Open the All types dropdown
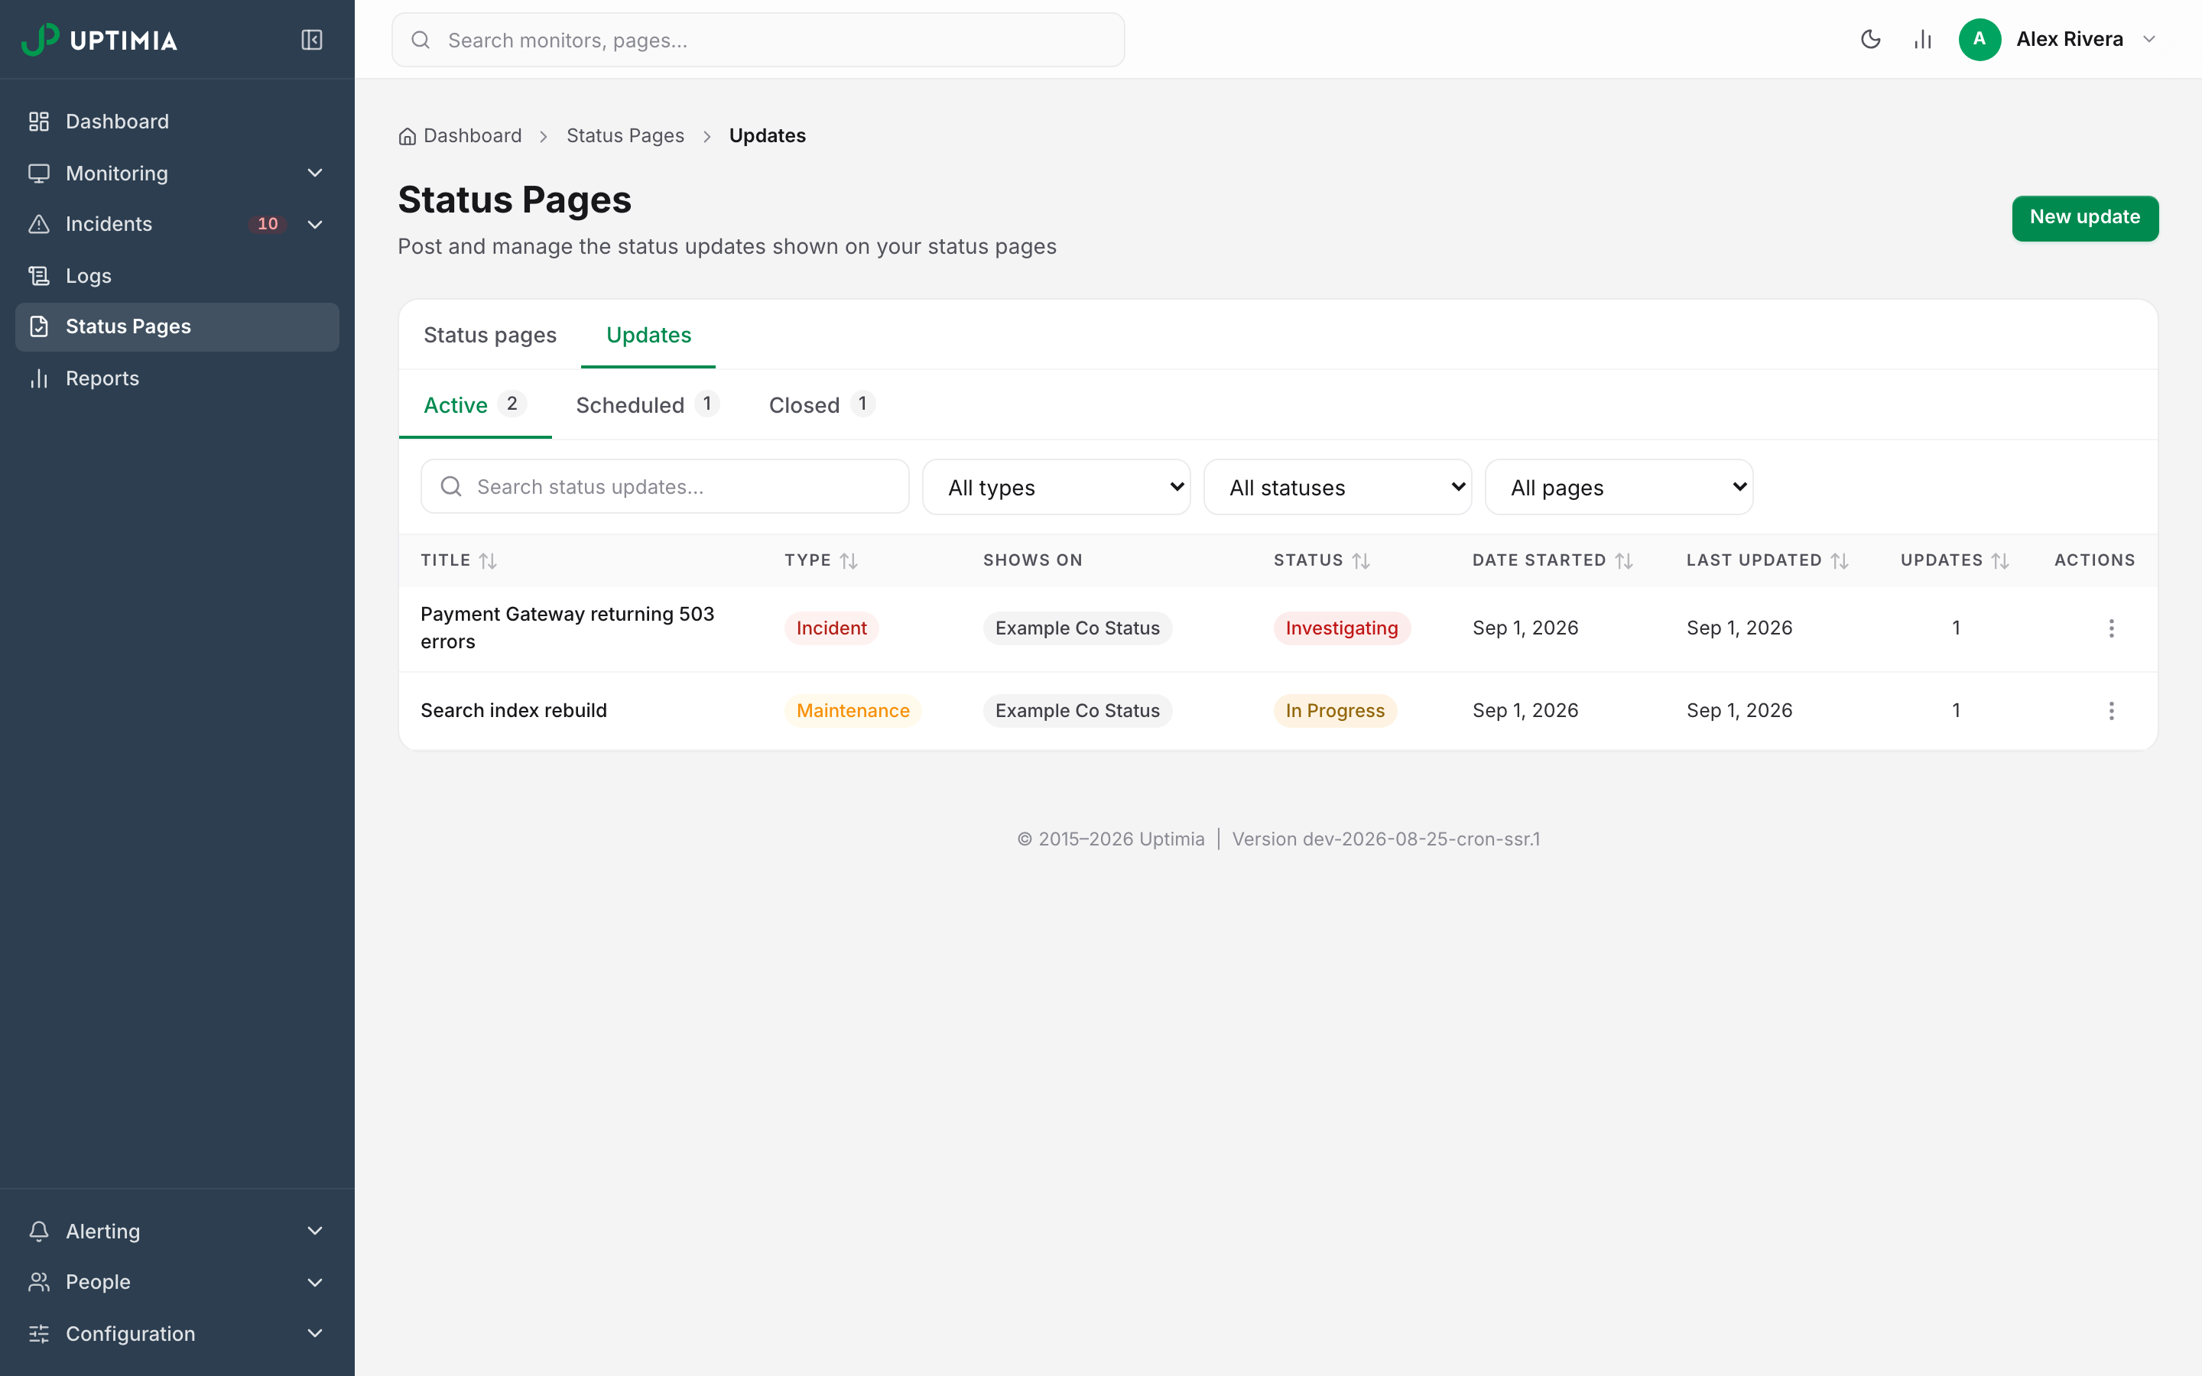Image resolution: width=2202 pixels, height=1376 pixels. pyautogui.click(x=1057, y=487)
